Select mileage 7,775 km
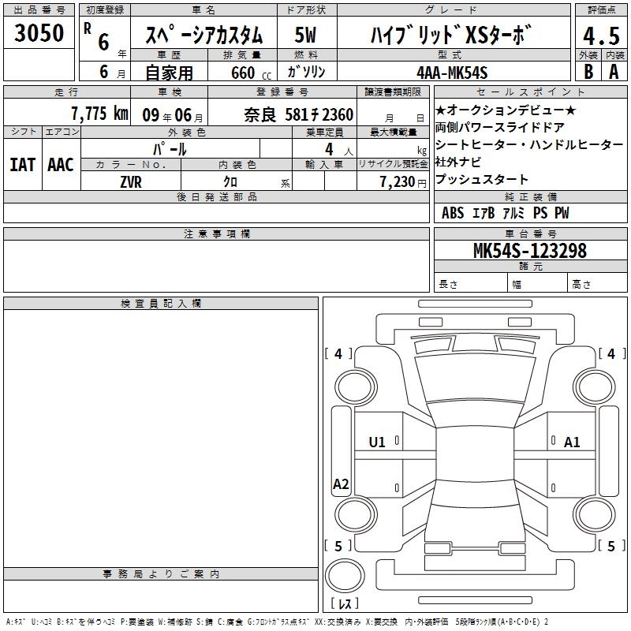Viewport: 631px width, 631px height. pos(100,114)
